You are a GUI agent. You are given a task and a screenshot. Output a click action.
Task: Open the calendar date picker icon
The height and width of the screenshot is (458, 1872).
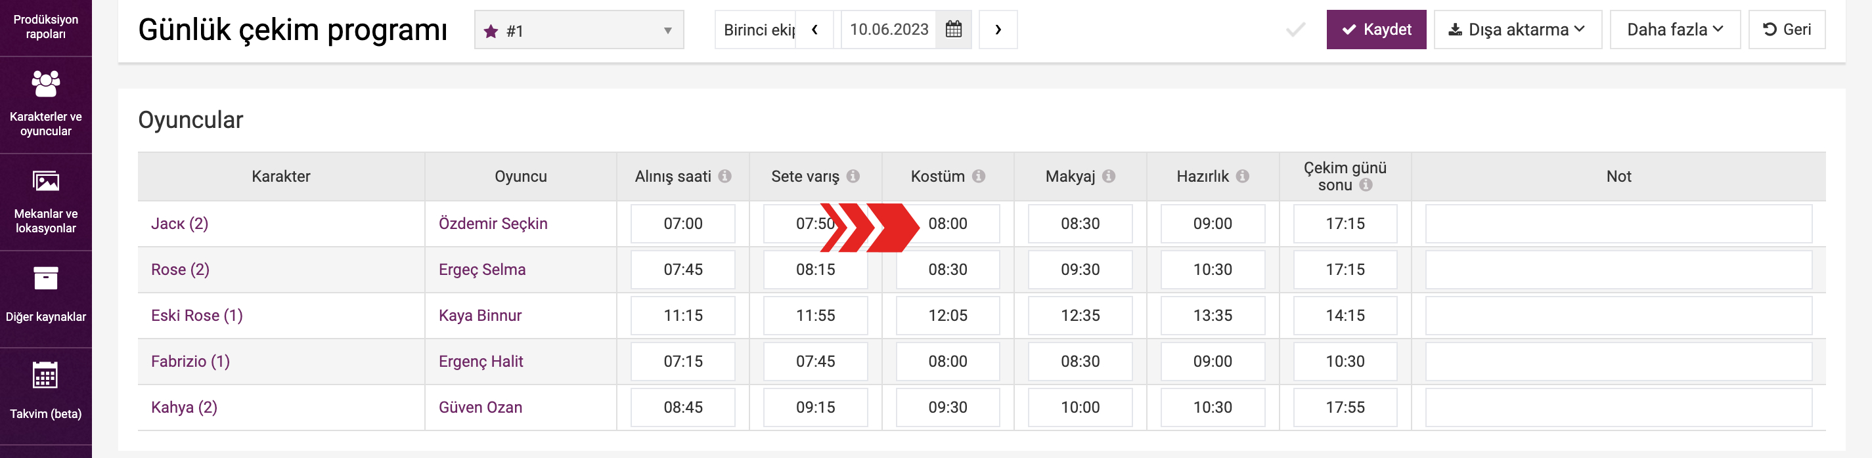[954, 30]
